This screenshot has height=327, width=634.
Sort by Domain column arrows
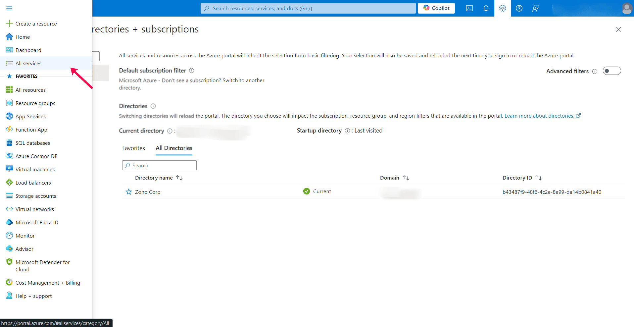pyautogui.click(x=406, y=178)
